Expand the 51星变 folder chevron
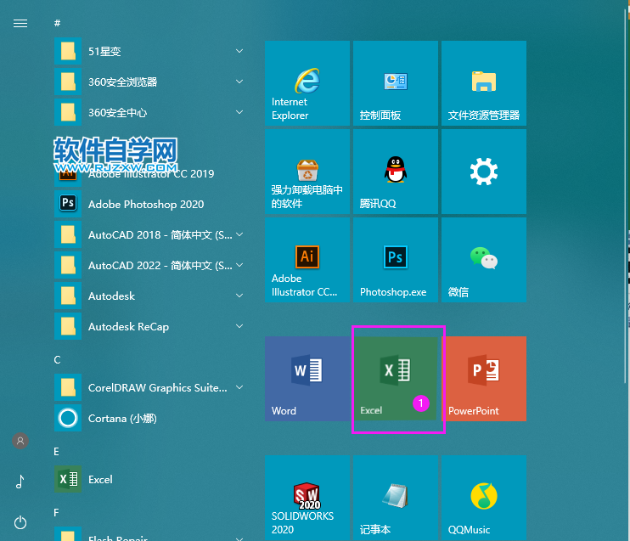Viewport: 630px width, 541px height. (239, 51)
